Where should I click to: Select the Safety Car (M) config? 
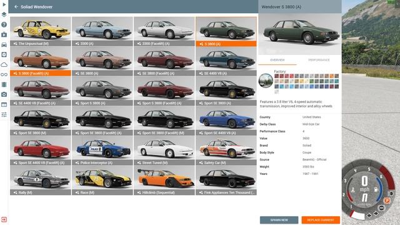point(226,151)
